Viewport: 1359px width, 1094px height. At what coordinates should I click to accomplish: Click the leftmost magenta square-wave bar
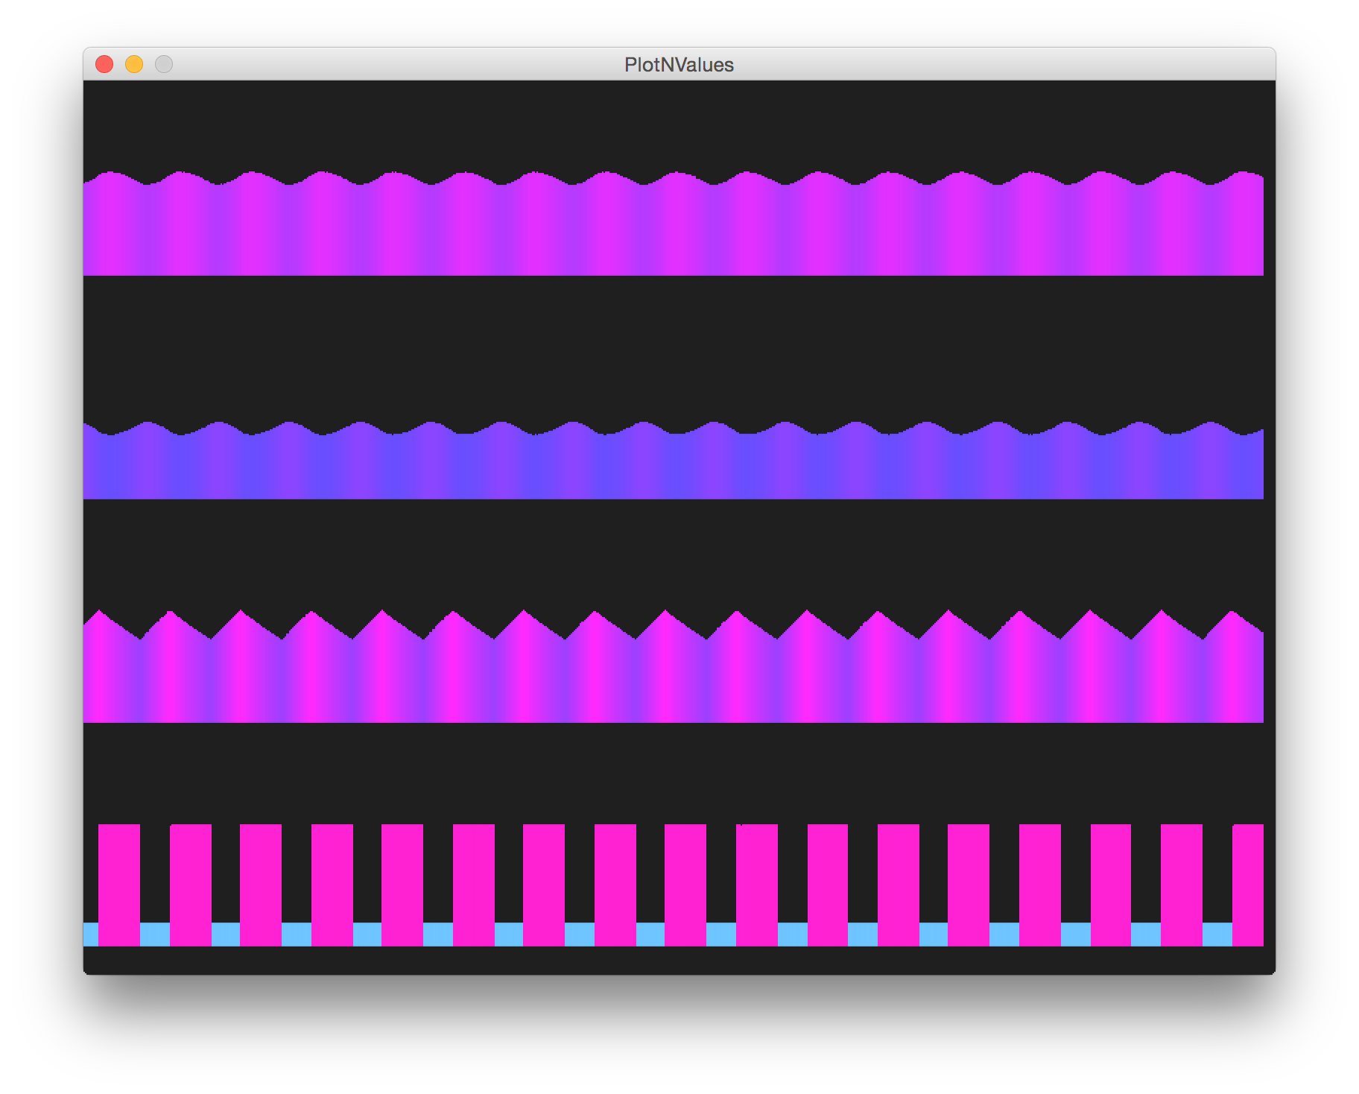click(119, 887)
